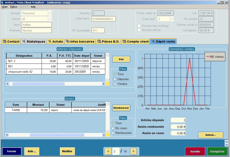Select row 'chaussure taille 42'
The width and height of the screenshot is (230, 157).
(x=56, y=72)
